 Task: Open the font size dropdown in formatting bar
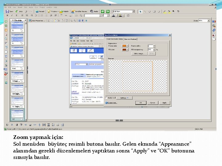(108, 16)
